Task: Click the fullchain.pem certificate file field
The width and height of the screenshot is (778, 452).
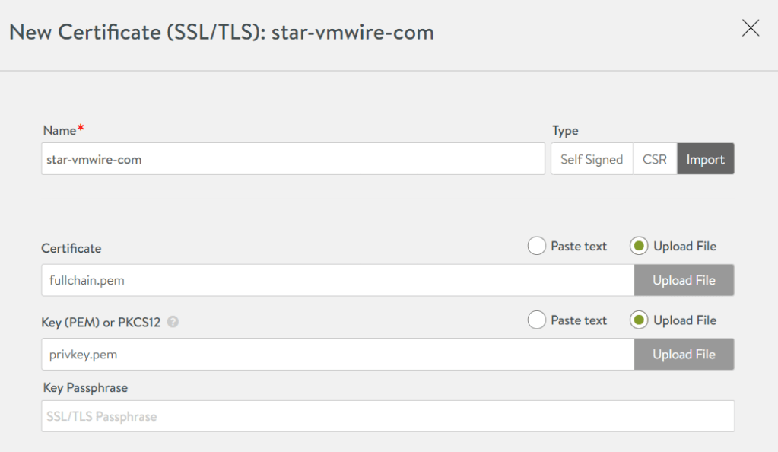Action: tap(338, 280)
